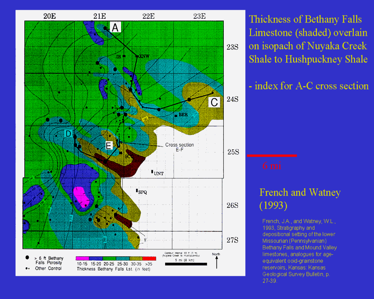The image size is (374, 299).
Task: Click the Other Control small dot symbol
Action: coord(28,268)
